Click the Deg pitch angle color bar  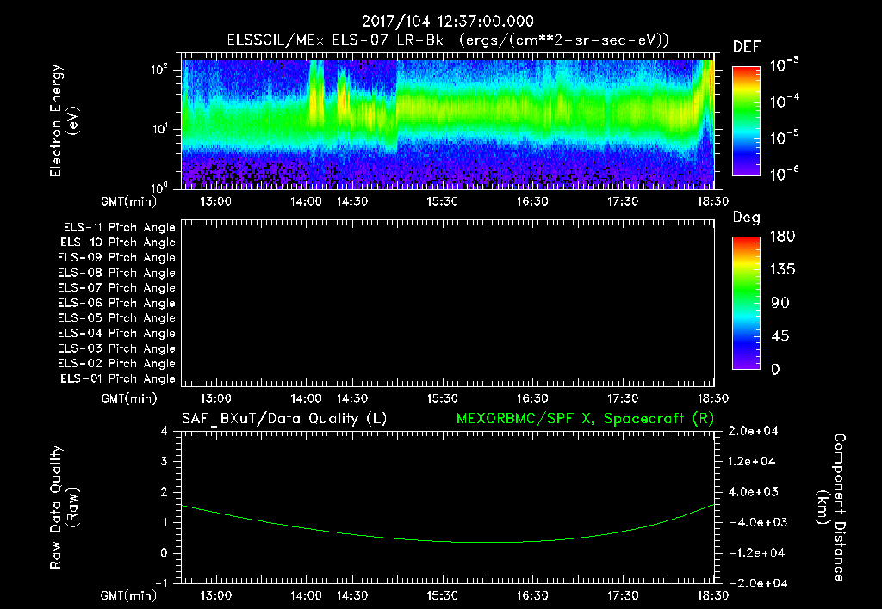click(746, 303)
